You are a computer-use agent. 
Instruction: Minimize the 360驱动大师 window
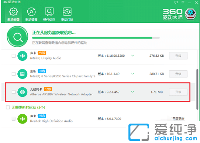tap(190, 3)
